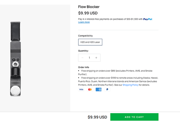Image resolution: width=180 pixels, height=122 pixels.
Task: Click the Order Info heading
Action: 83,67
